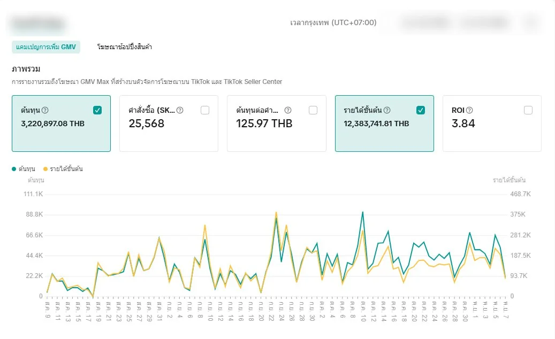Click the chart peak near ต.ค. 10
This screenshot has height=339, width=555.
(x=362, y=212)
